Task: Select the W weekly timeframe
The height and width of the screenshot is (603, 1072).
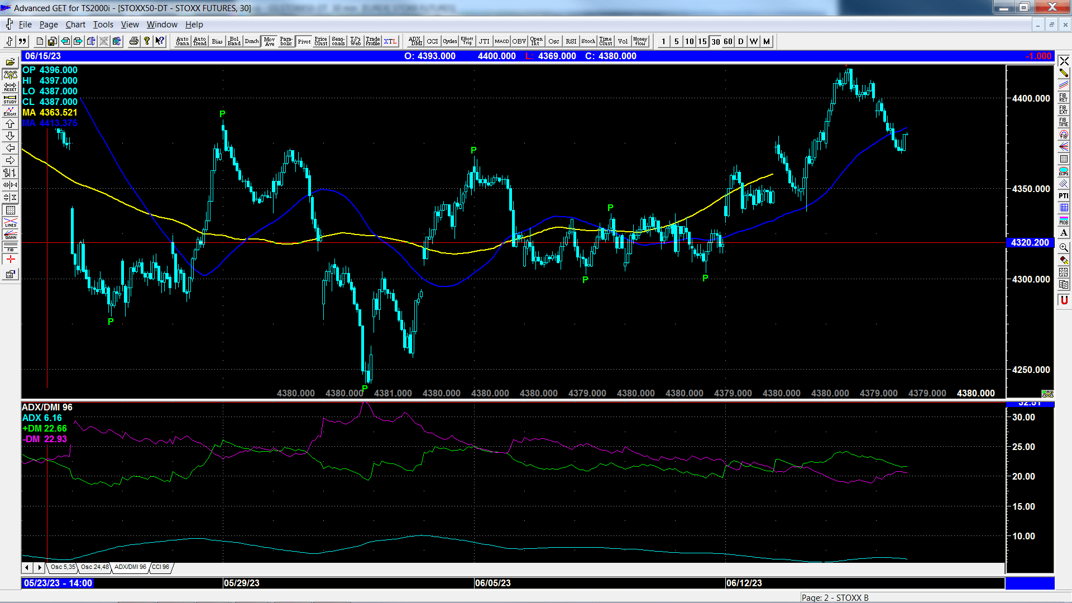Action: click(x=754, y=41)
